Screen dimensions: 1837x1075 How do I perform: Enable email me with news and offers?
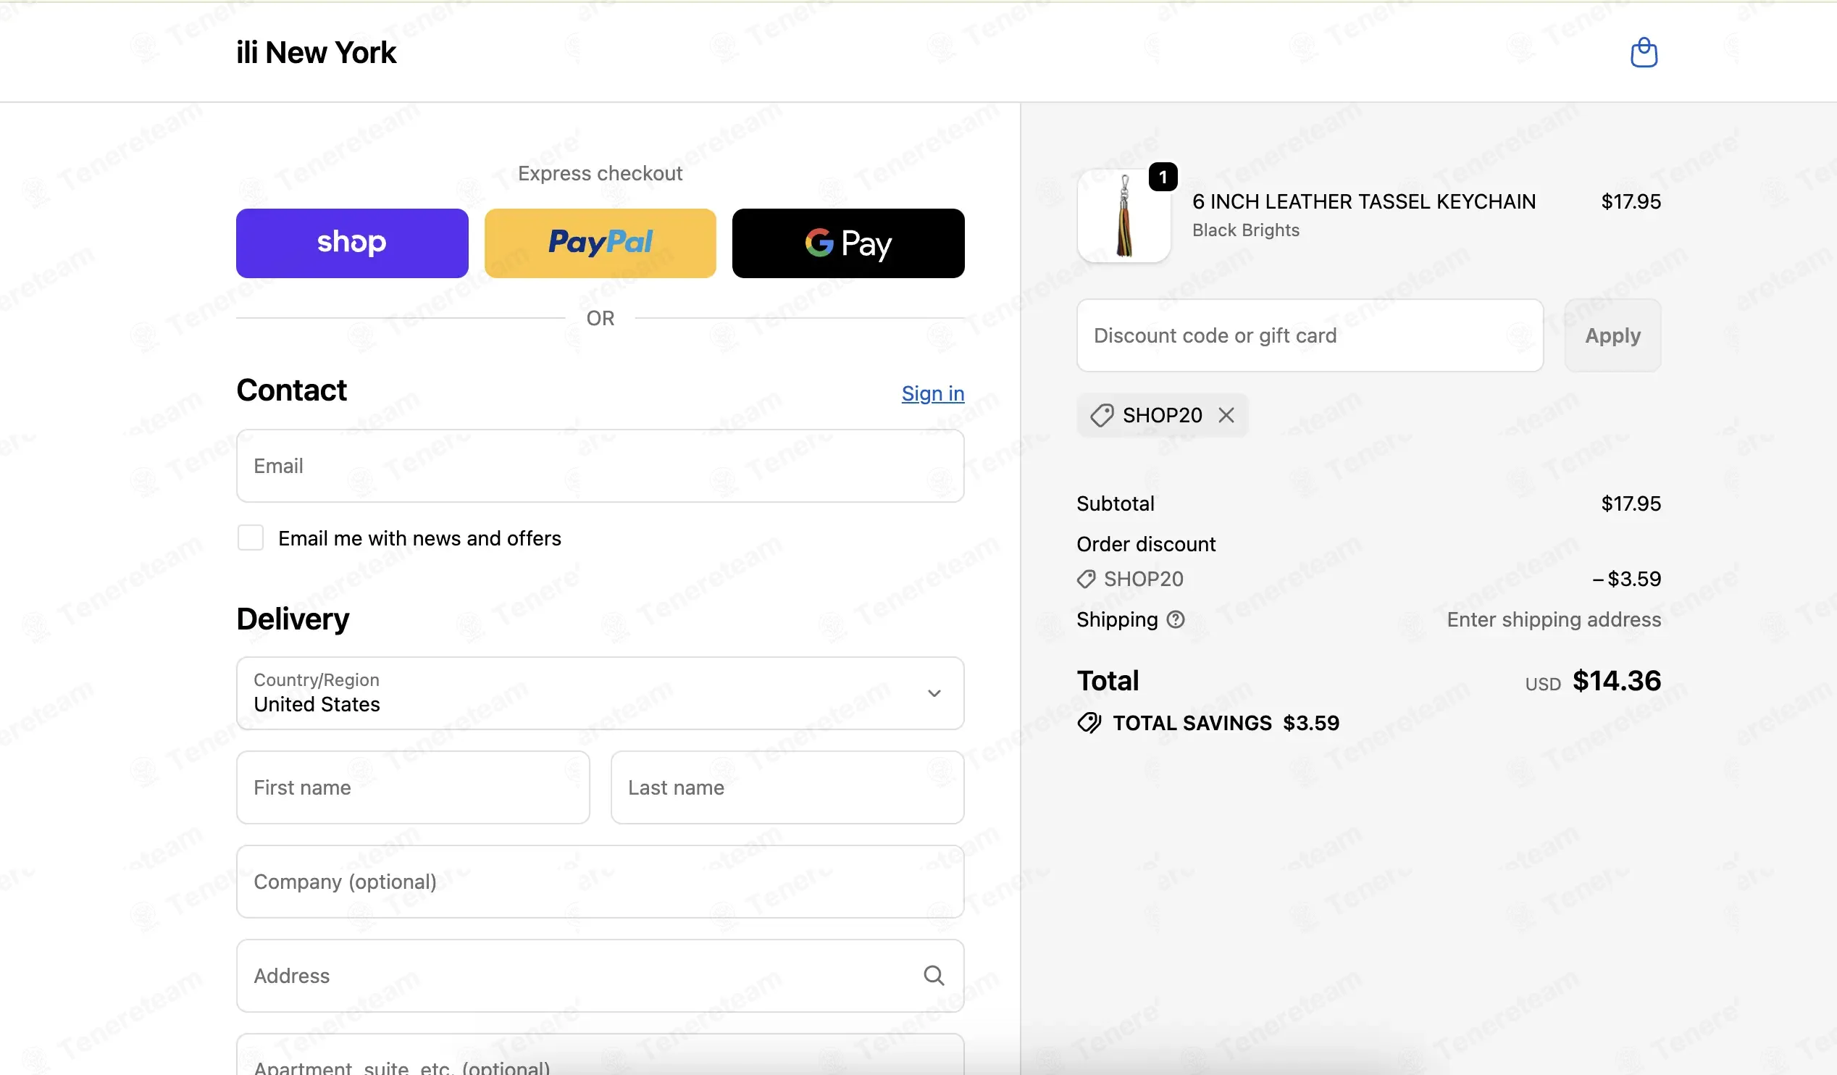251,538
